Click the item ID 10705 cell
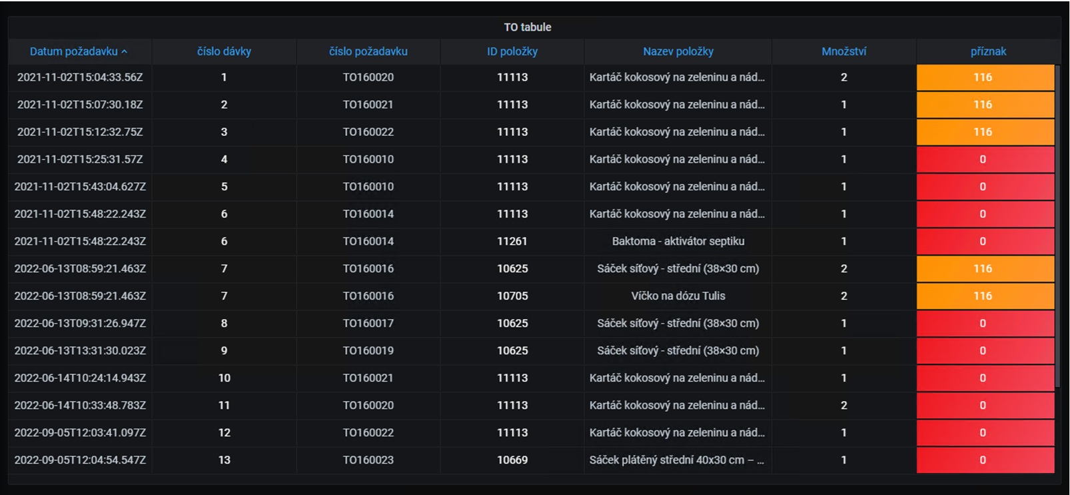The width and height of the screenshot is (1070, 495). coord(512,296)
